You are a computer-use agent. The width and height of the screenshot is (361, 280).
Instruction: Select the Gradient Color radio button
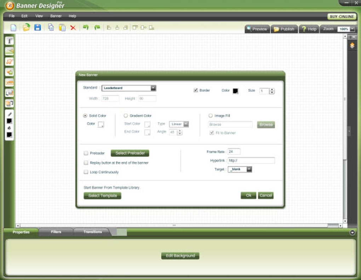[126, 116]
